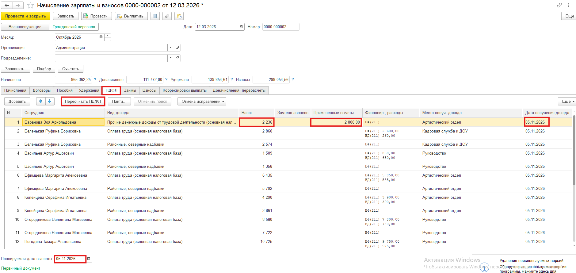Click the report icon next to the paperclip

coord(179,16)
